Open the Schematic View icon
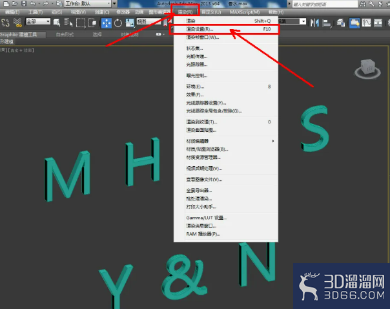The height and width of the screenshot is (309, 390). (378, 23)
